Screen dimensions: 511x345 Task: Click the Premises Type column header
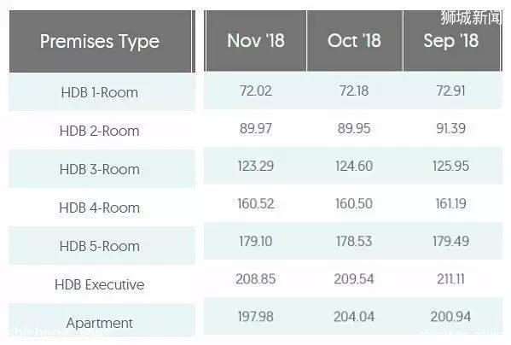click(100, 42)
